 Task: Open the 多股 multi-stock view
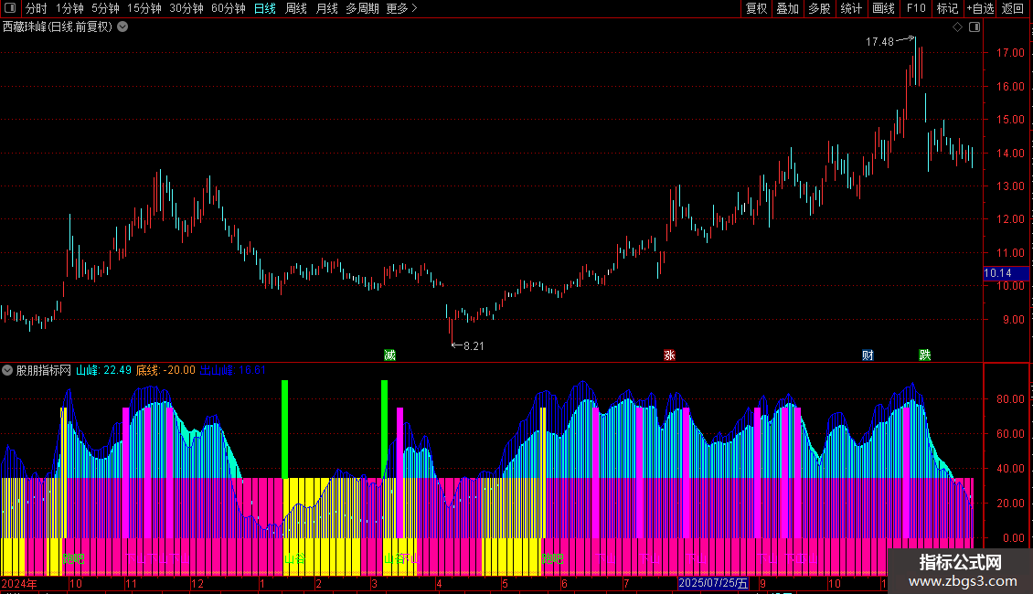[x=819, y=8]
